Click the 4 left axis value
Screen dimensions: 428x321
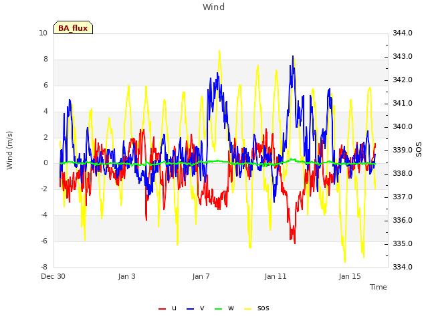45,111
